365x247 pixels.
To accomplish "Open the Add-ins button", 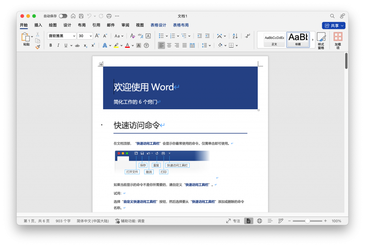I will tap(338, 41).
